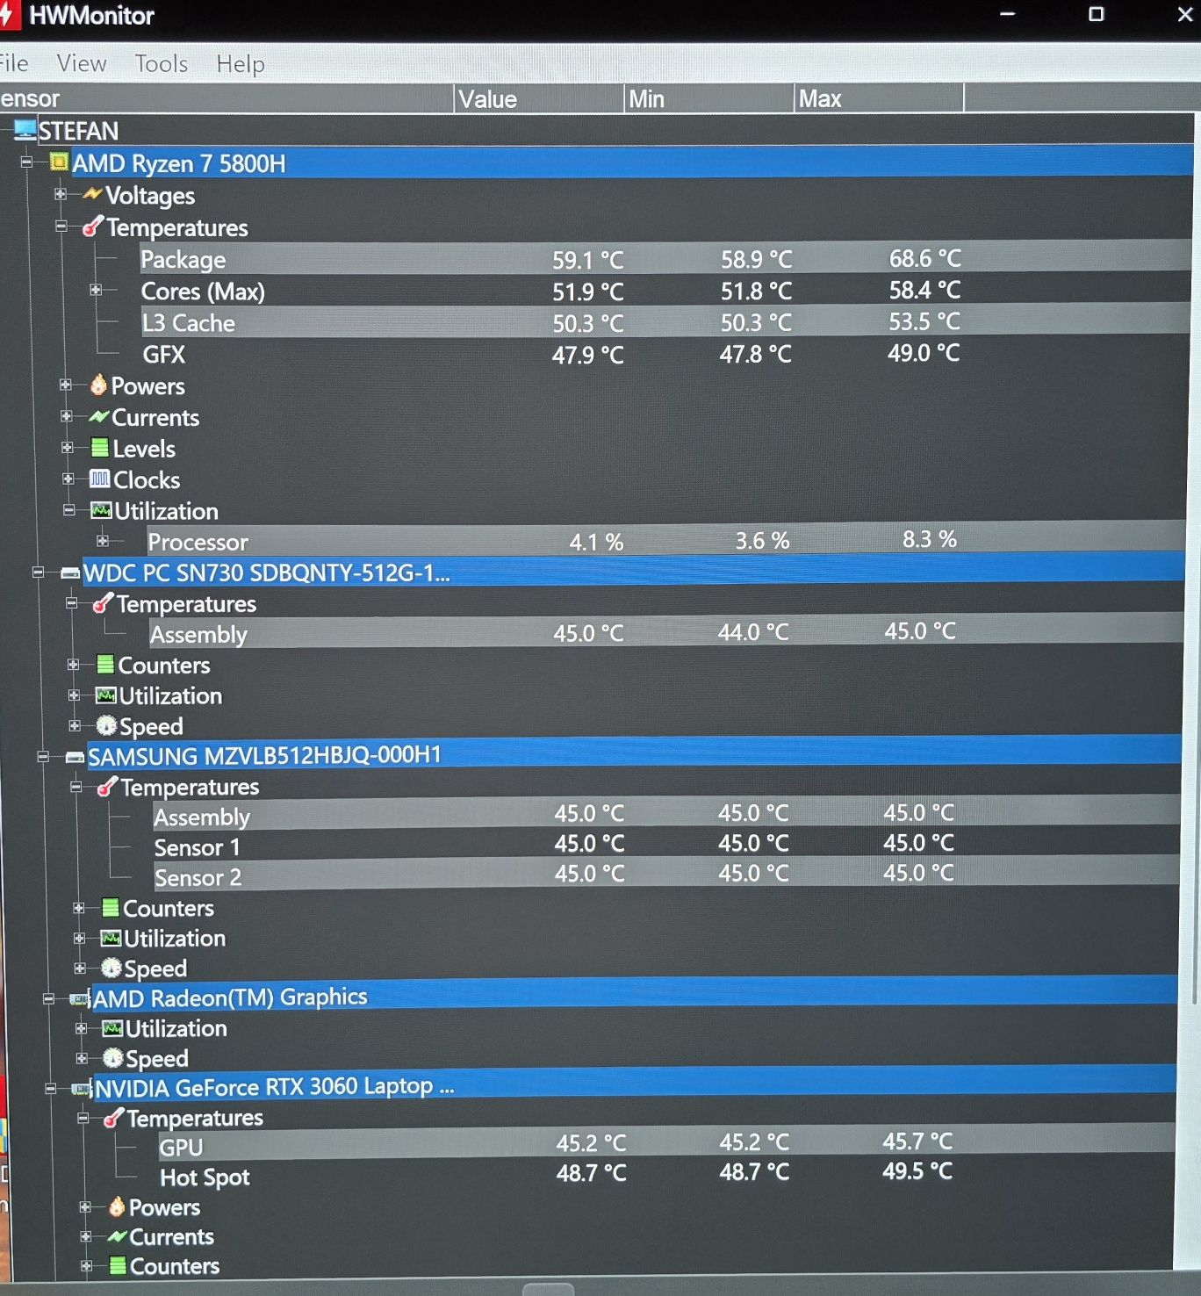Viewport: 1201px width, 1296px height.
Task: Open the Help menu
Action: pos(241,63)
